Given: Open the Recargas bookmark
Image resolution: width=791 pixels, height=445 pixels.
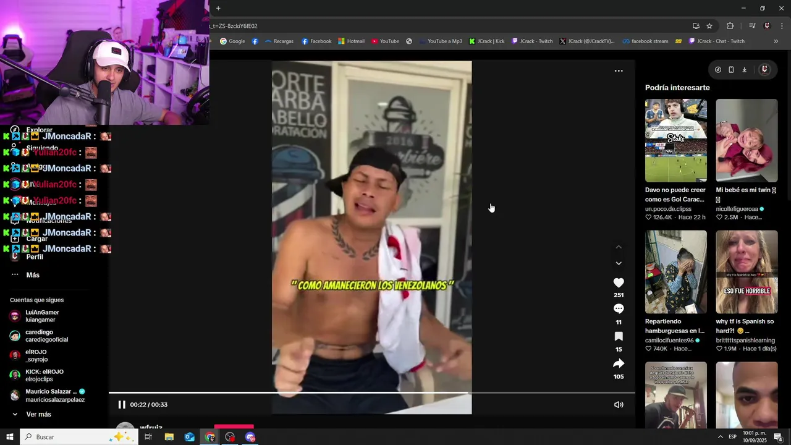Looking at the screenshot, I should pos(279,41).
